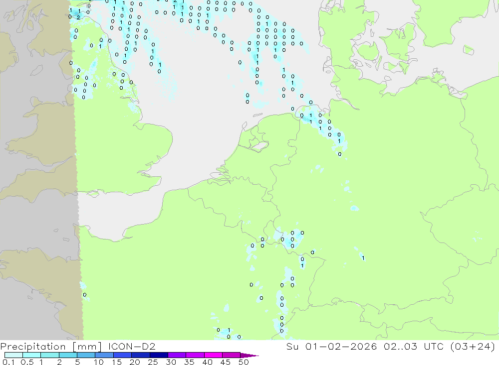The width and height of the screenshot is (499, 365).
Task: Click the "40" legend scale label
Action: 207,362
